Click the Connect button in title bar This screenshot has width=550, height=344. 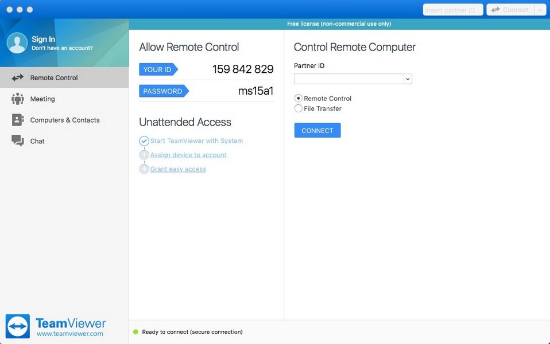pos(510,10)
